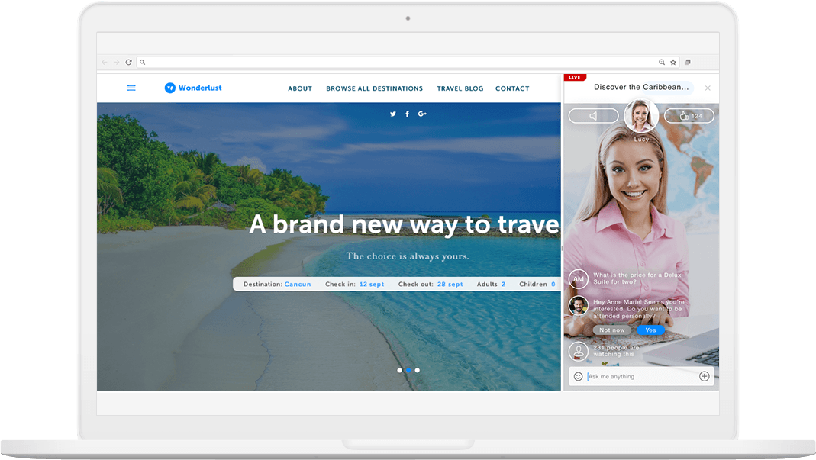Screen dimensions: 816x460
Task: Click the Twitter share icon
Action: pyautogui.click(x=392, y=114)
